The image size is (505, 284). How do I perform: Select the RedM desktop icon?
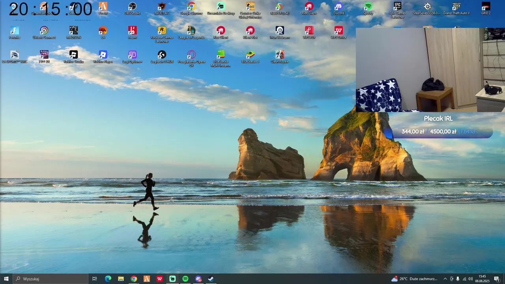point(133,33)
